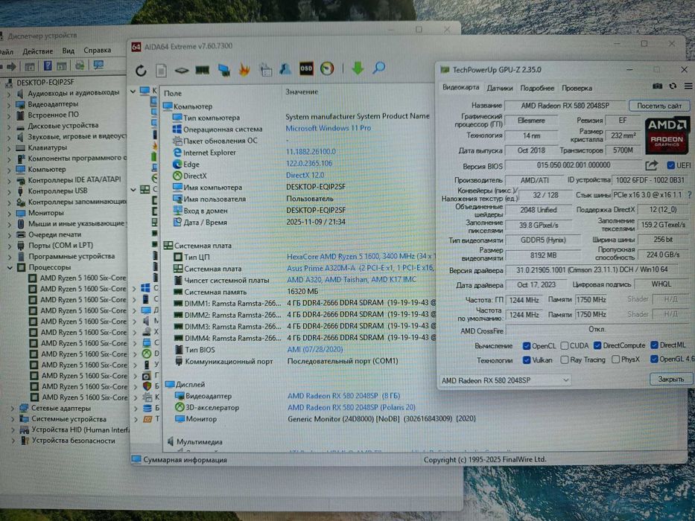Click the Device Manager forward arrow icon

pos(11,66)
